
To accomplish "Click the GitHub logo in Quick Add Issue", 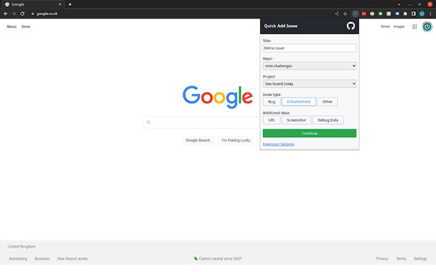I will pyautogui.click(x=351, y=26).
